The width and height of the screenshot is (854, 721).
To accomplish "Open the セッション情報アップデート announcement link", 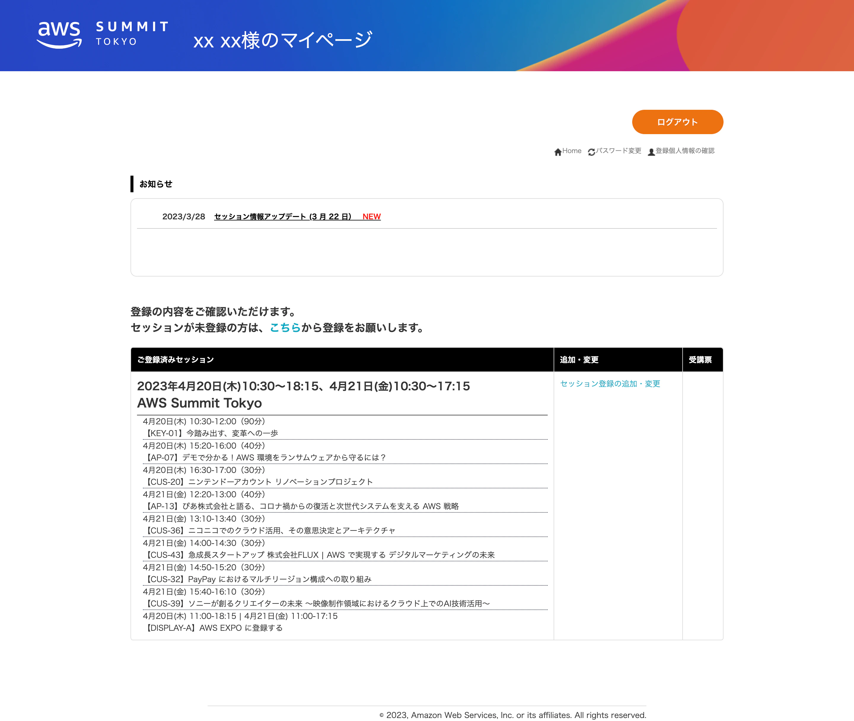I will tap(297, 217).
